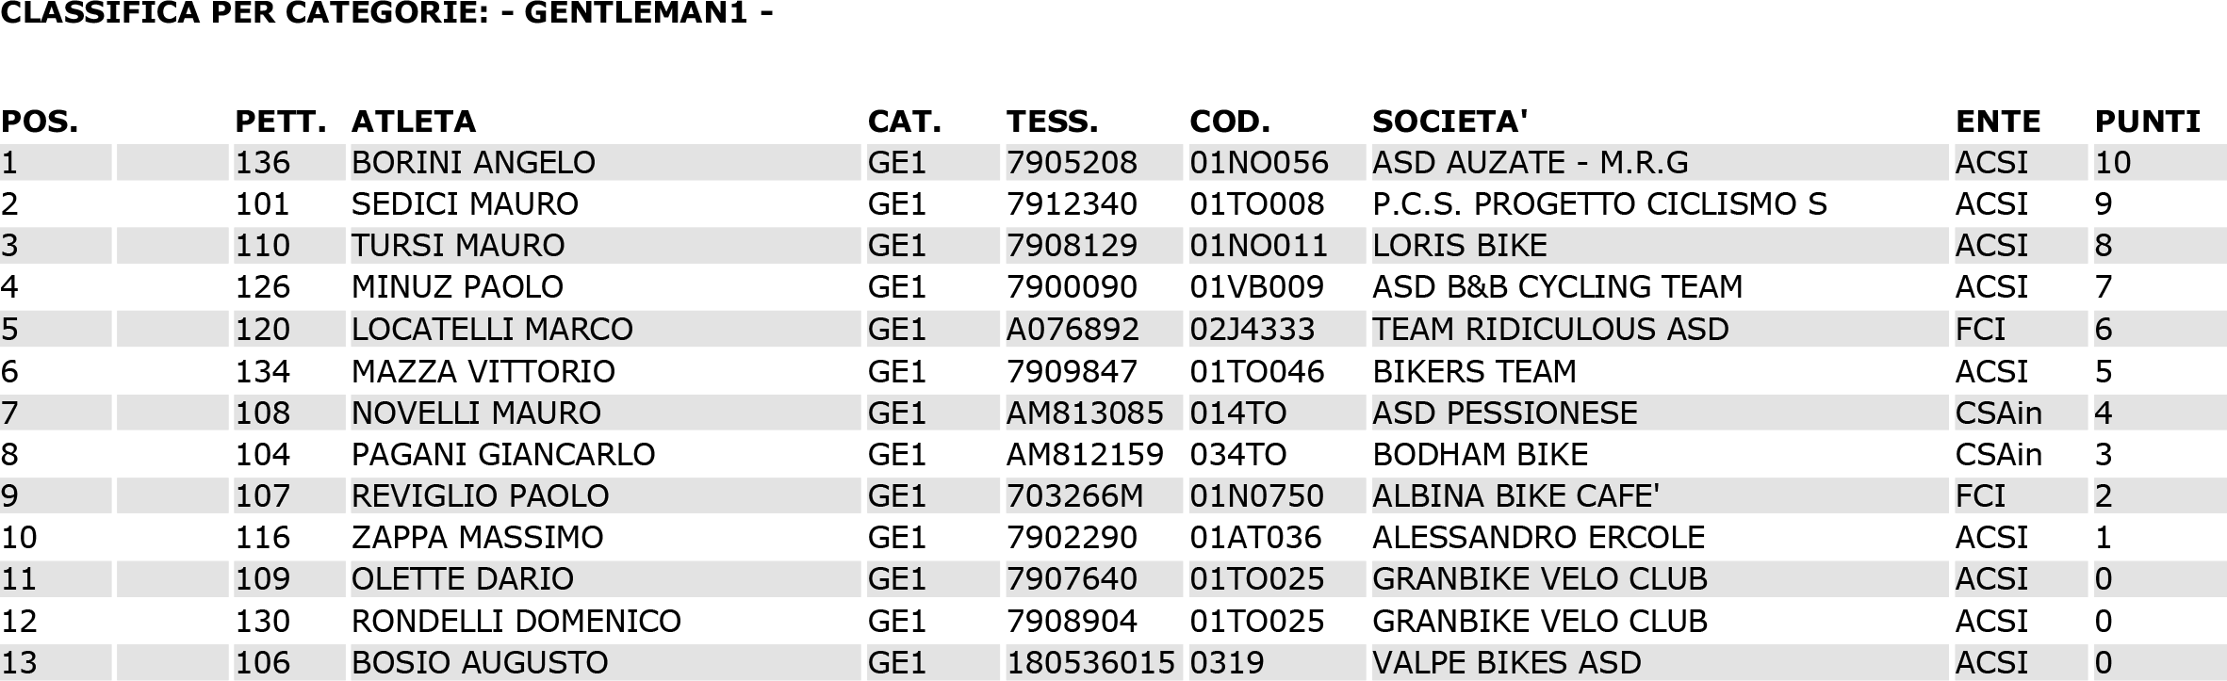This screenshot has height=681, width=2227.
Task: Select athlete PAGANI GIANCARLO
Action: pos(503,454)
